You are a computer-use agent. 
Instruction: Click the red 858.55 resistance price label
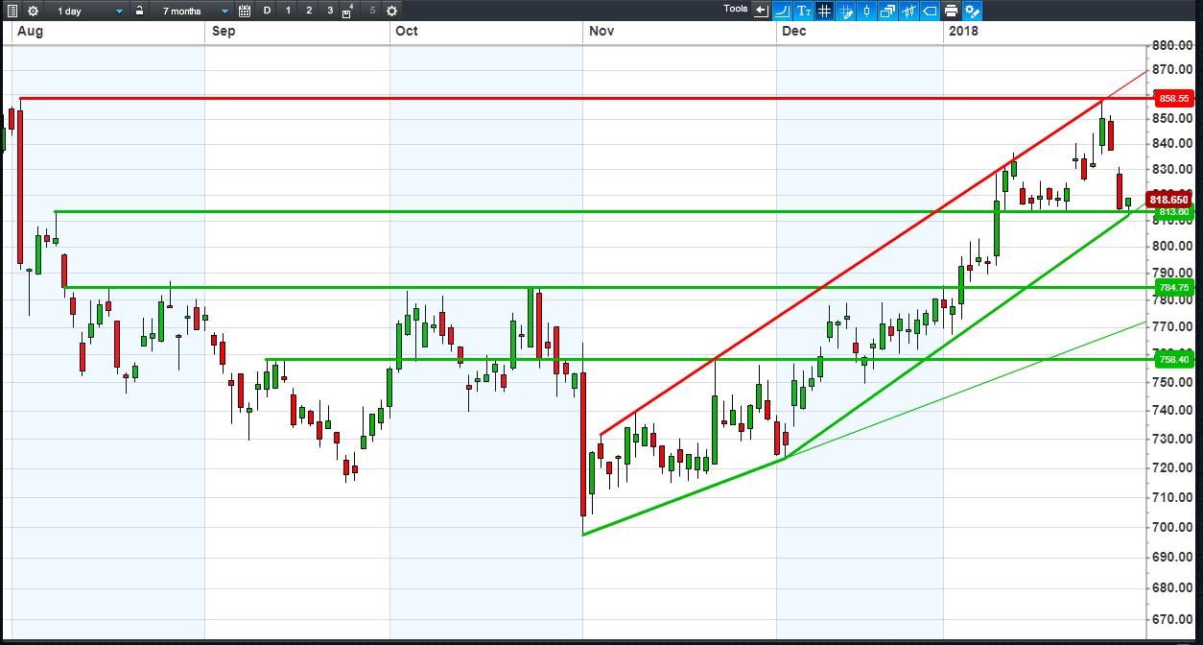pyautogui.click(x=1174, y=98)
